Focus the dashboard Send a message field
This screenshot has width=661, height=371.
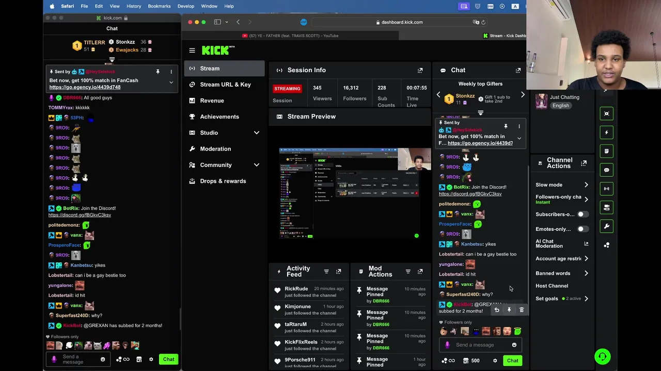[480, 345]
